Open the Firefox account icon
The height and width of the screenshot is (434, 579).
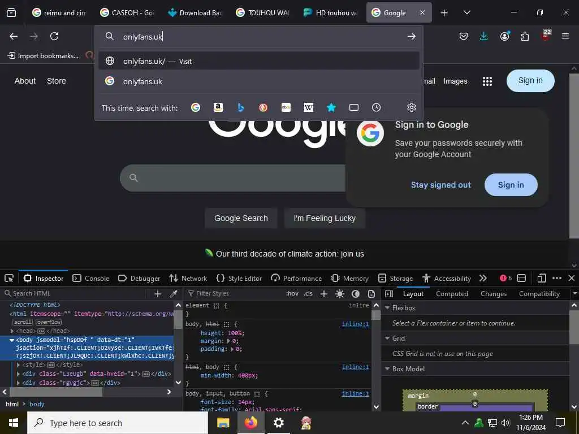[504, 36]
